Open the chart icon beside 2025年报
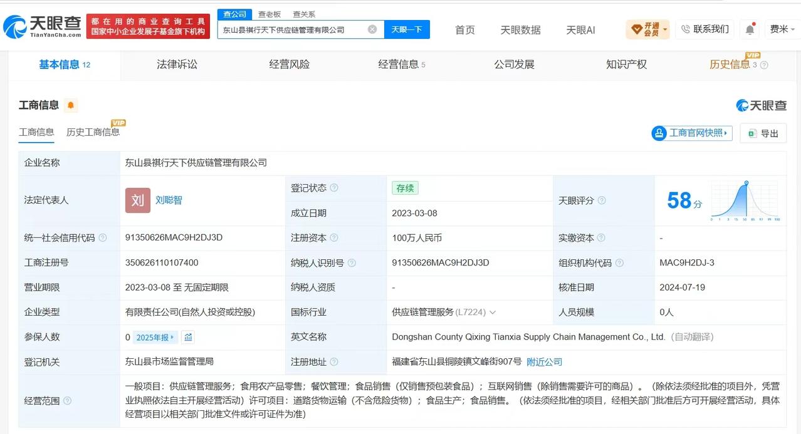801x434 pixels. 188,337
